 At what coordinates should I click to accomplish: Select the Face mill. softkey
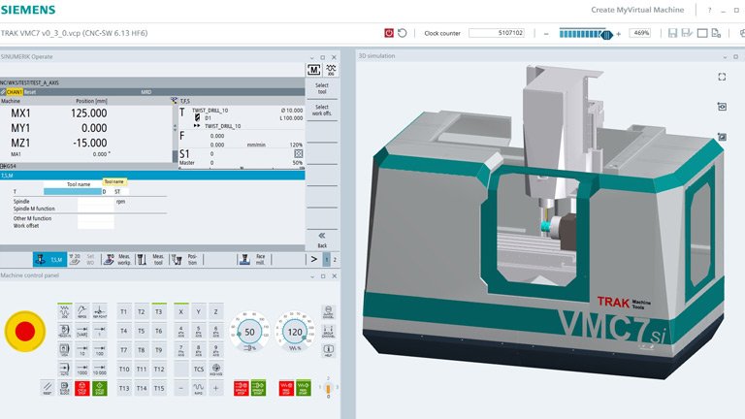[x=254, y=259]
